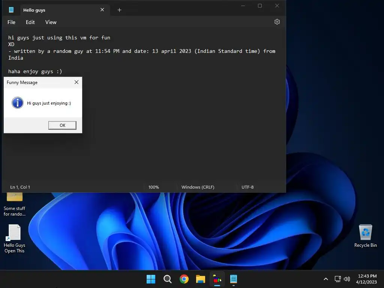This screenshot has height=288, width=384.
Task: Select Hello Guys Open This shortcut
Action: pyautogui.click(x=15, y=239)
